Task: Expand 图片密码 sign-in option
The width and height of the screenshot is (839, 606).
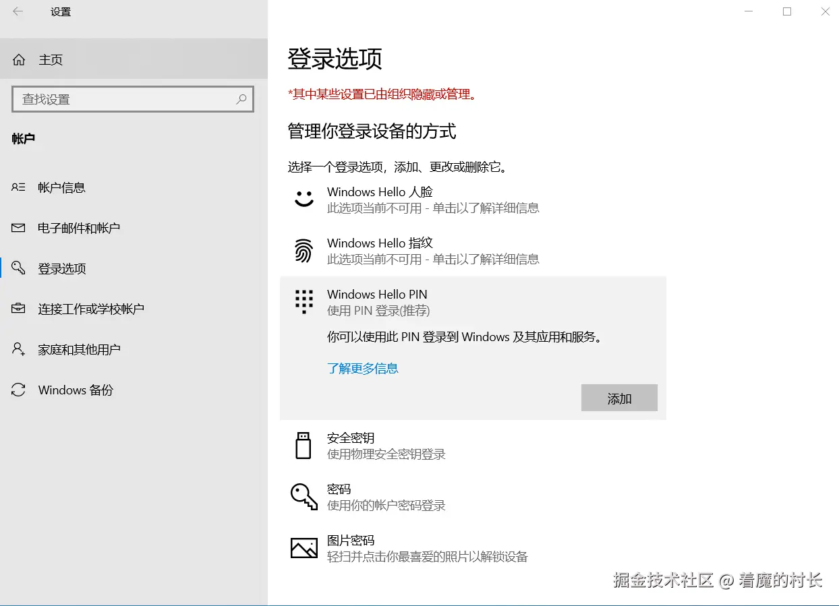Action: pyautogui.click(x=473, y=548)
